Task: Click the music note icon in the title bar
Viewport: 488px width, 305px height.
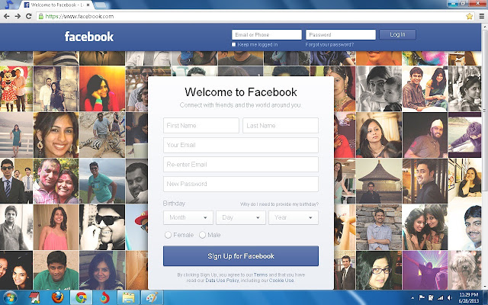Action: pyautogui.click(x=8, y=5)
